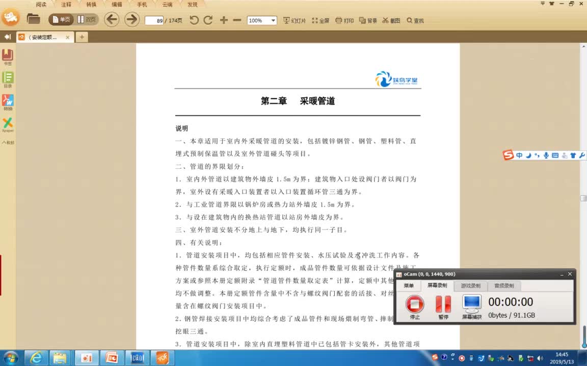
Task: Open File Explorer from the taskbar
Action: (60, 358)
